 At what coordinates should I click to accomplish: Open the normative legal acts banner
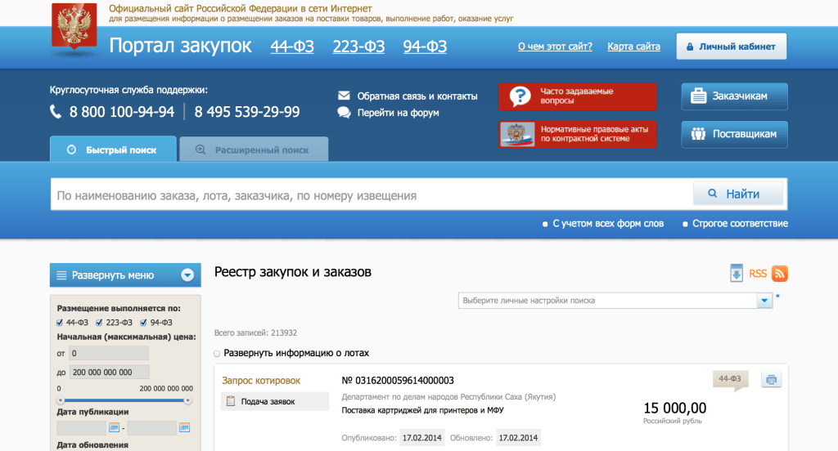pyautogui.click(x=578, y=134)
